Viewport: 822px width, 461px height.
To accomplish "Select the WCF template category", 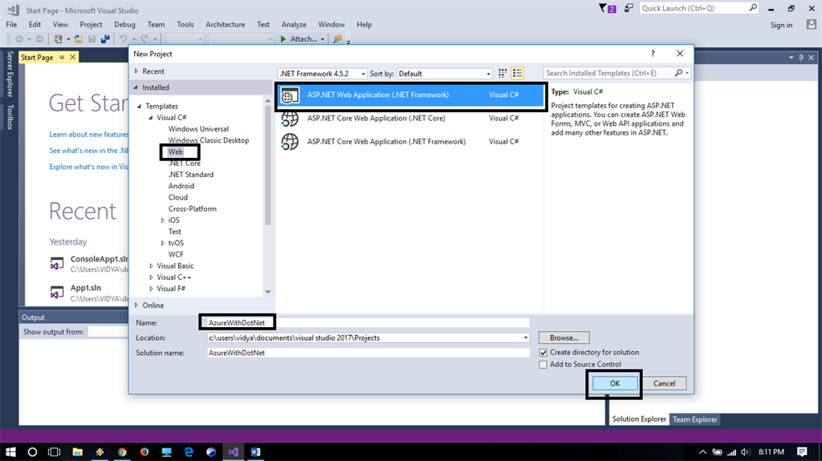I will pyautogui.click(x=176, y=255).
